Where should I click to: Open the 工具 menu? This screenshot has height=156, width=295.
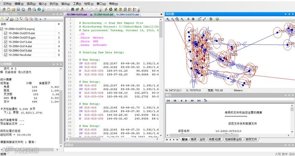click(77, 3)
